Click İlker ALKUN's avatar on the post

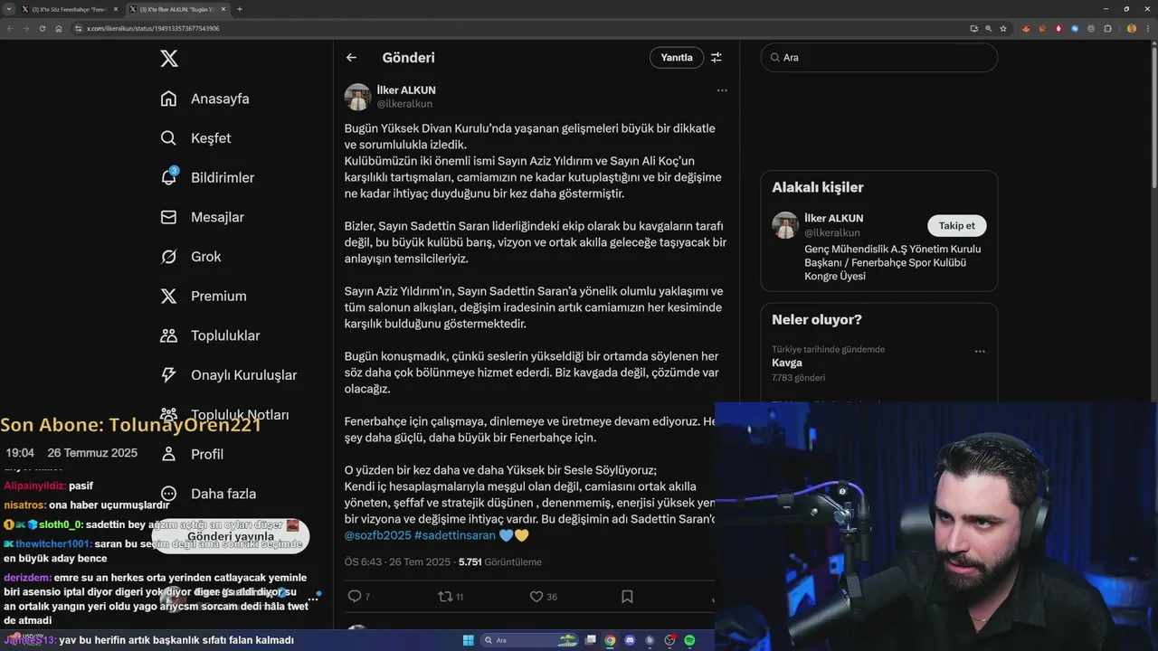click(x=358, y=97)
